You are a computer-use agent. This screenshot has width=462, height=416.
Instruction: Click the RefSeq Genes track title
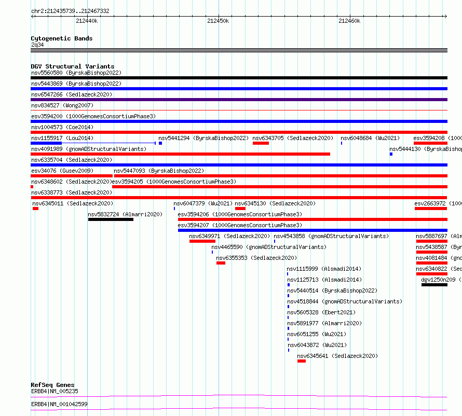coord(53,385)
